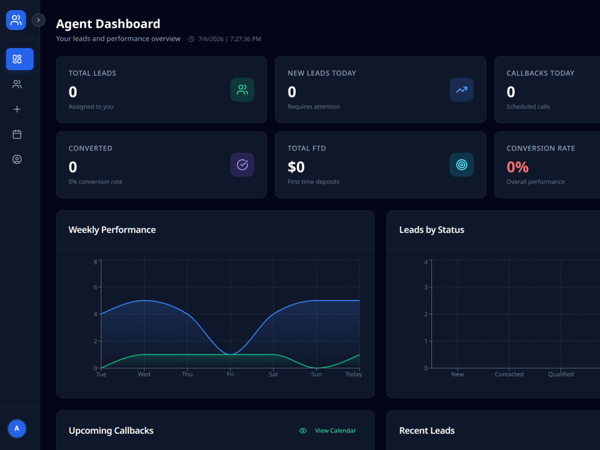Open the profile circle icon in sidebar
The image size is (600, 450).
tap(17, 159)
